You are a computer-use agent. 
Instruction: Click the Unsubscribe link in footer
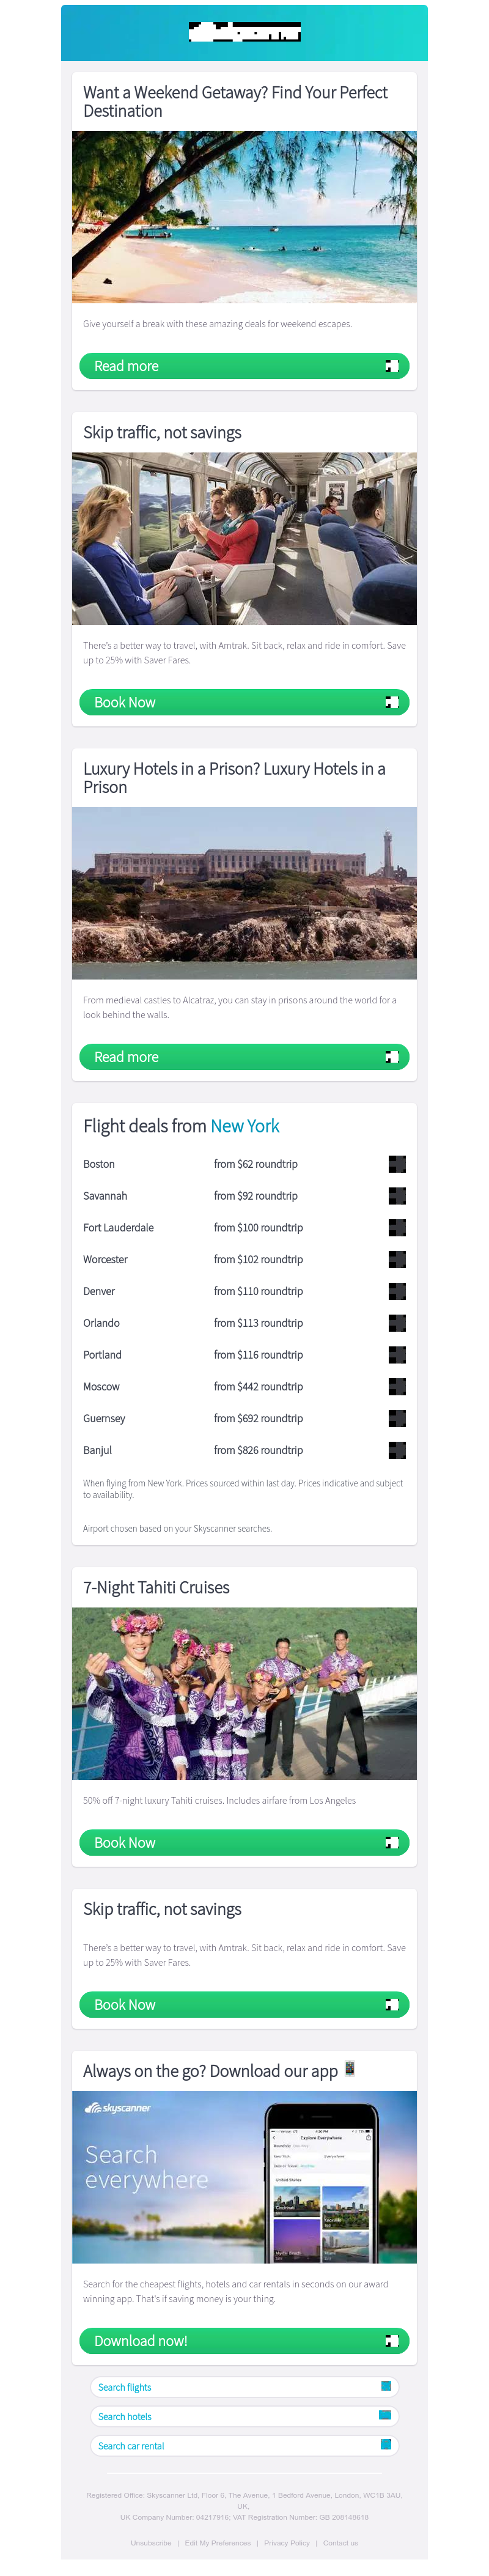(x=151, y=2542)
